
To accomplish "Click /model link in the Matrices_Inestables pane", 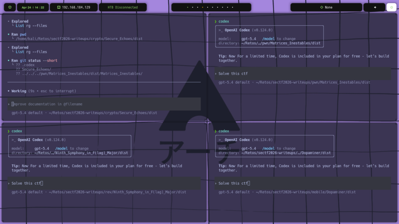I will pos(268,39).
